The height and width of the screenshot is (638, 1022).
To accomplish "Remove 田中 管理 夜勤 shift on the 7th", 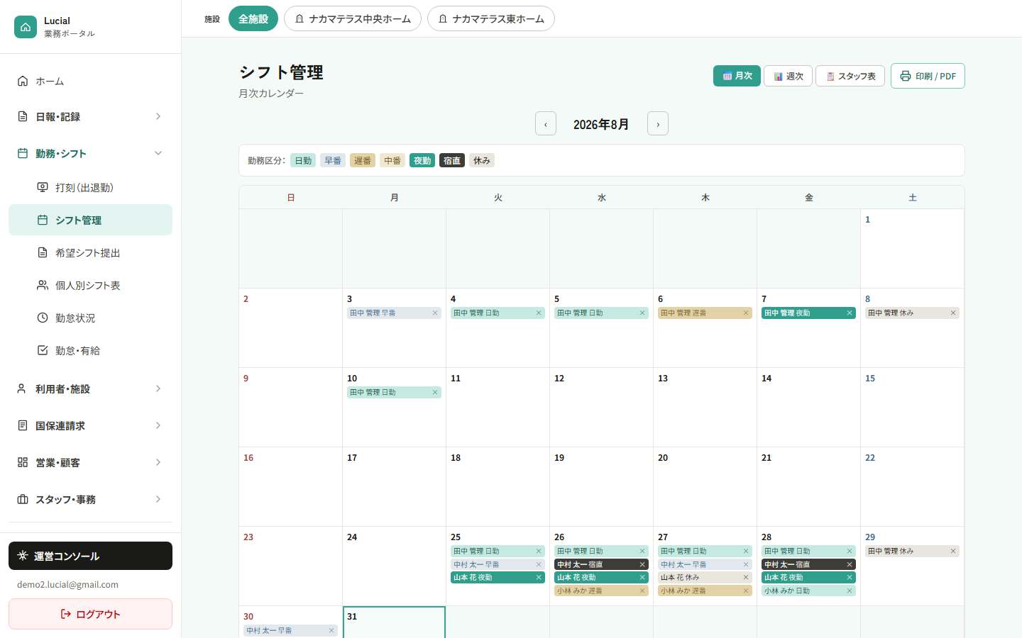I will [x=850, y=313].
